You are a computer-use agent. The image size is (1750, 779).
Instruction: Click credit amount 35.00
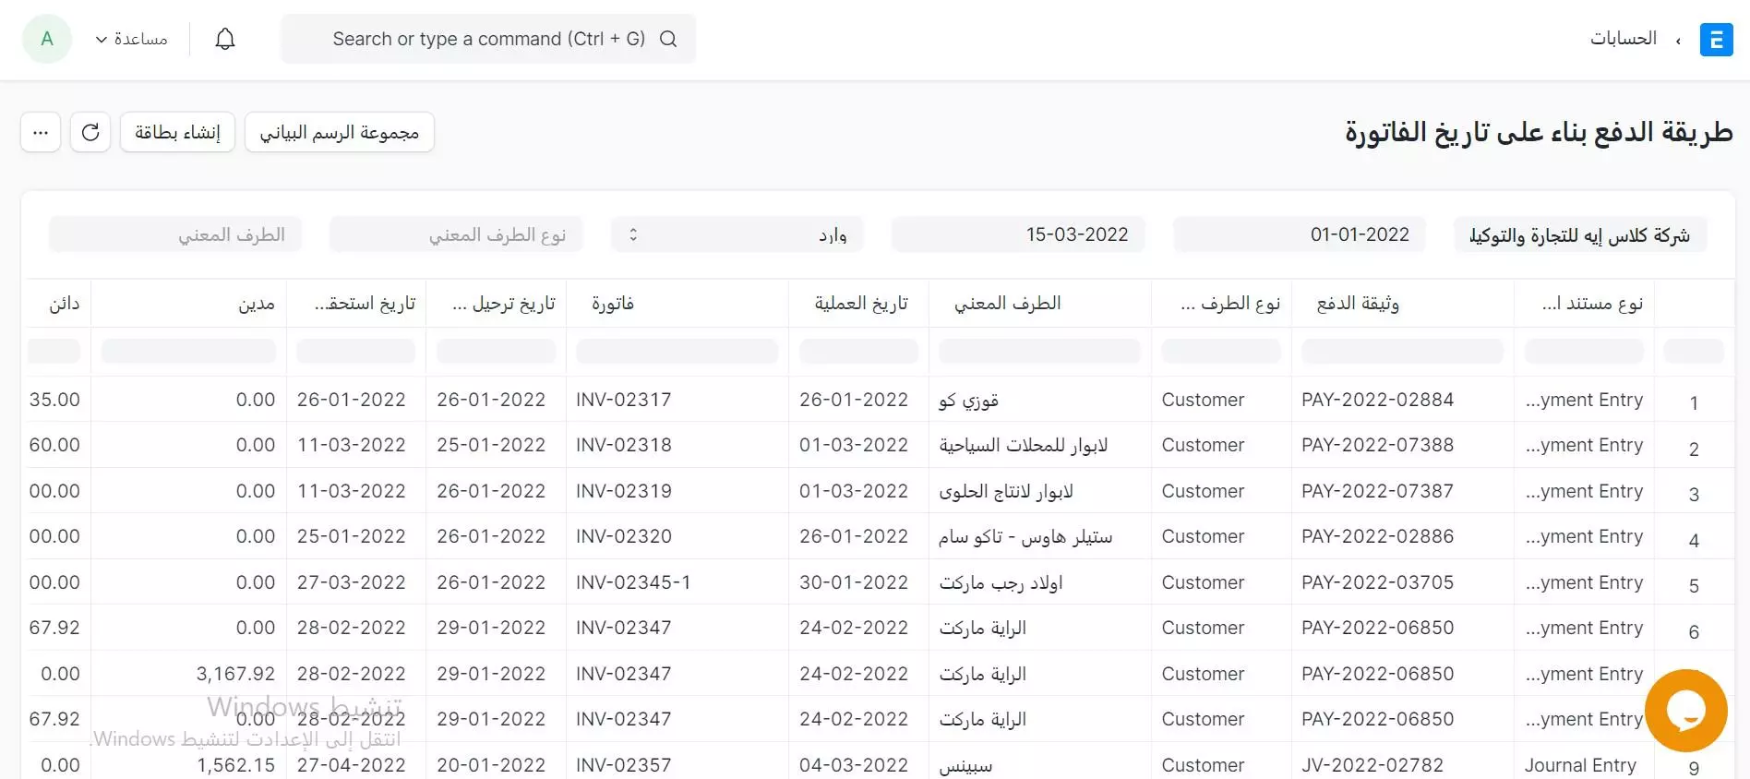(x=54, y=400)
